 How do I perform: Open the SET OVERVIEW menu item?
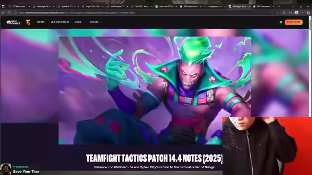tap(59, 22)
